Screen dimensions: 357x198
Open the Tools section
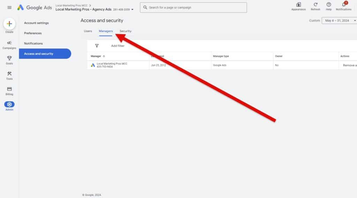click(x=9, y=76)
